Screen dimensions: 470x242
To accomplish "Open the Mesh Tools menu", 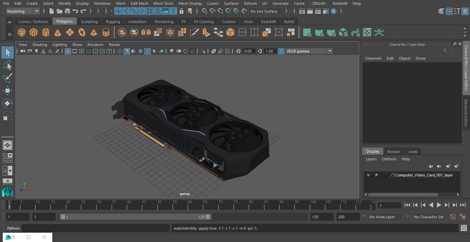I will tap(163, 3).
